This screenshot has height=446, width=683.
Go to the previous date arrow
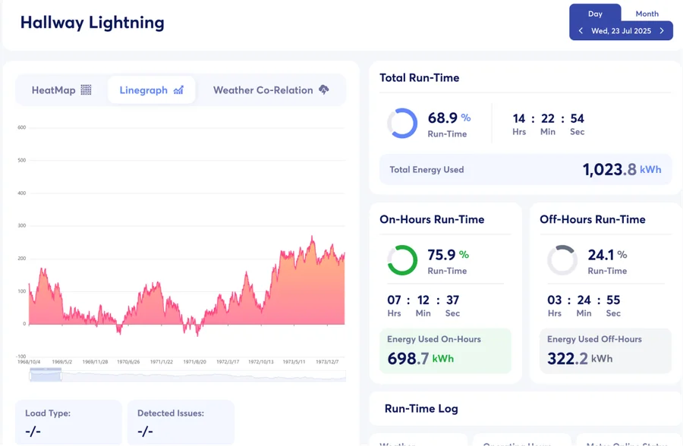(x=581, y=31)
